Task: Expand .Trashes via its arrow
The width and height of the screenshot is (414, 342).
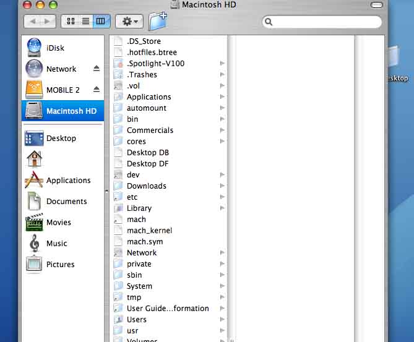Action: pos(222,74)
